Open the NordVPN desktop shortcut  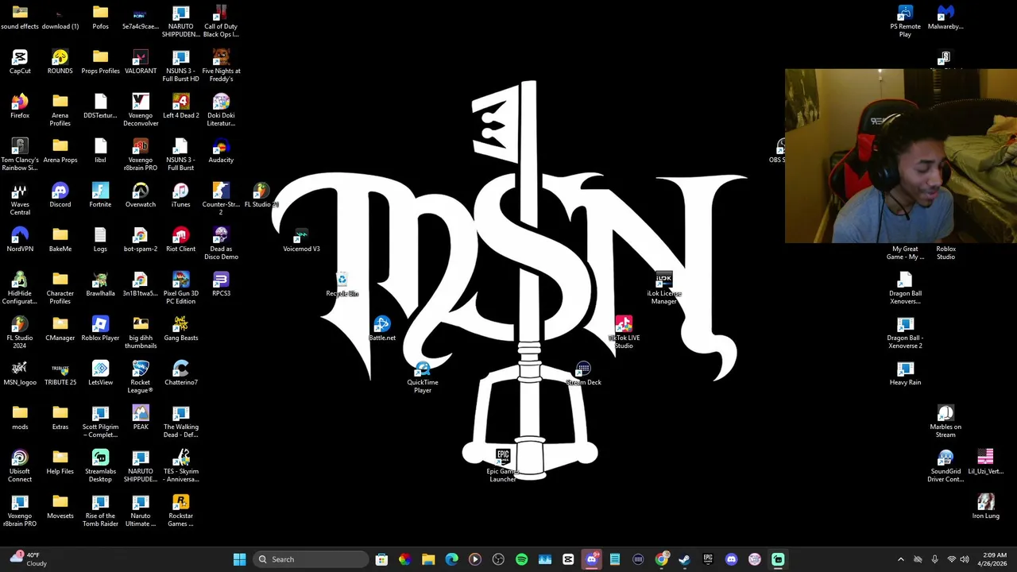20,240
